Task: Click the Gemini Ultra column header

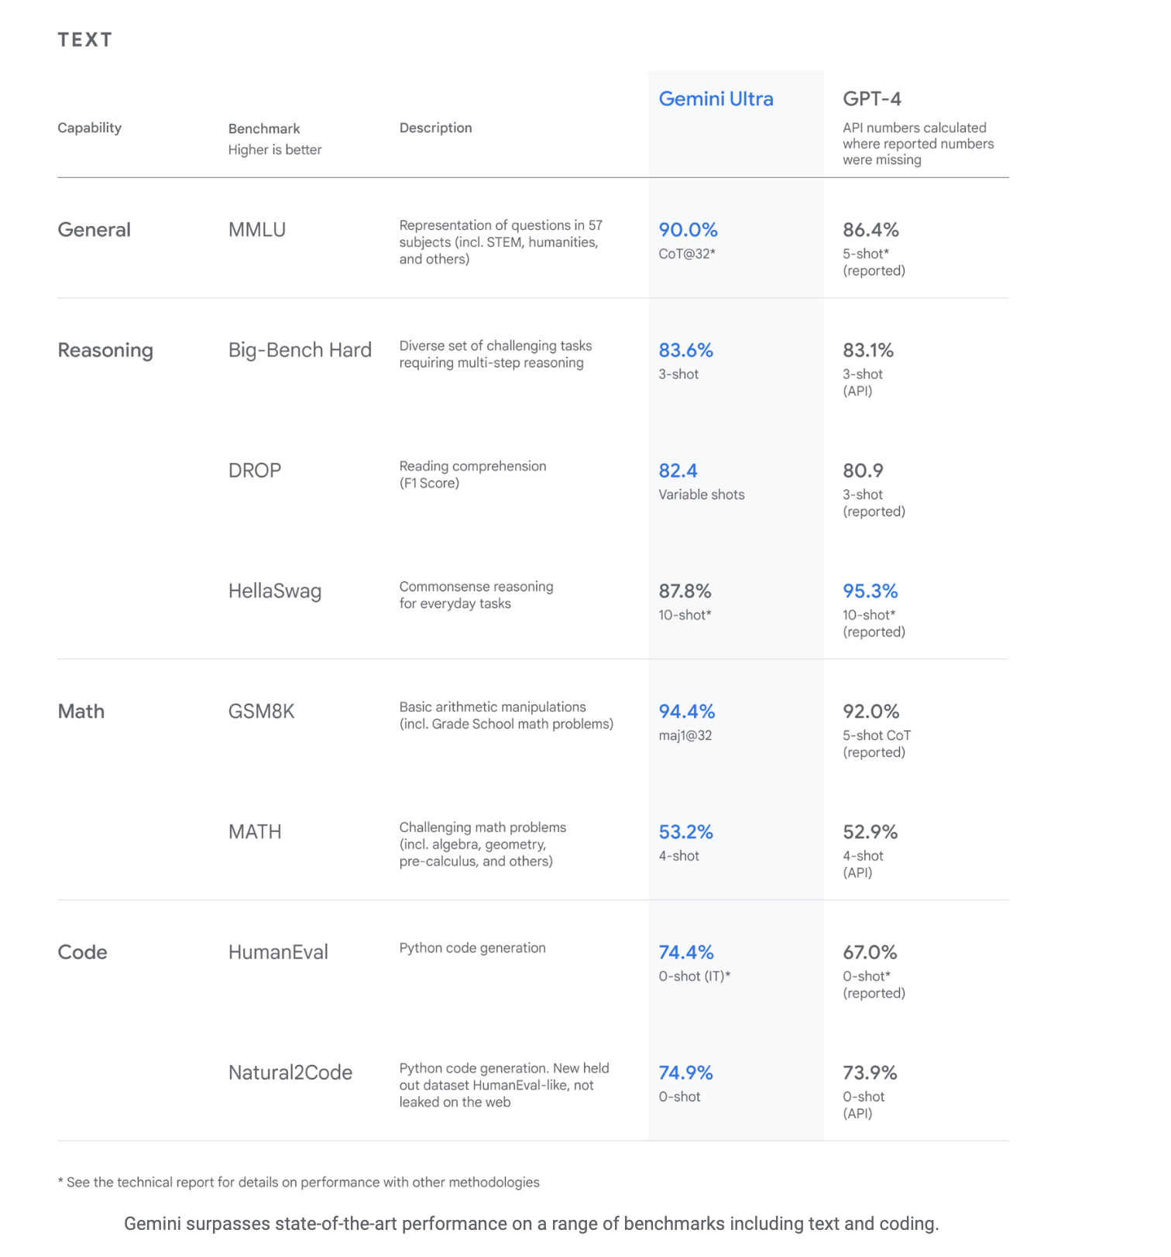Action: click(x=716, y=99)
